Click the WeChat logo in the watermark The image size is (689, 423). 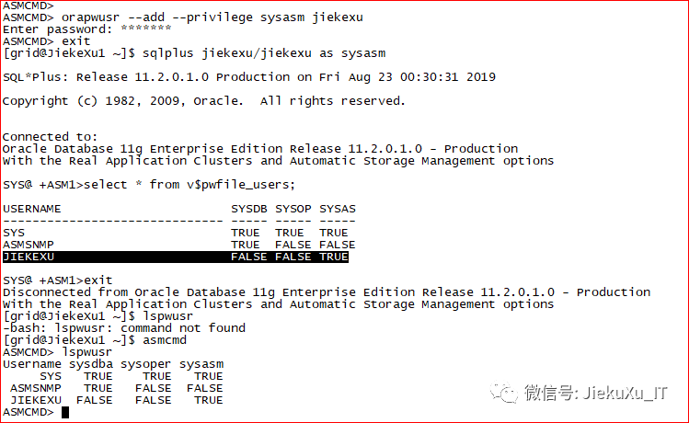coord(504,394)
